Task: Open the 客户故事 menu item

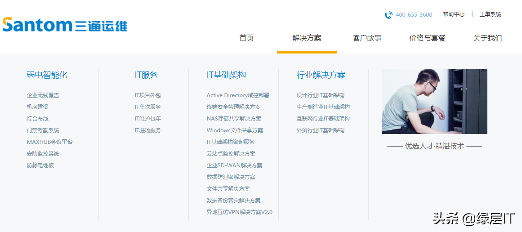Action: 367,38
